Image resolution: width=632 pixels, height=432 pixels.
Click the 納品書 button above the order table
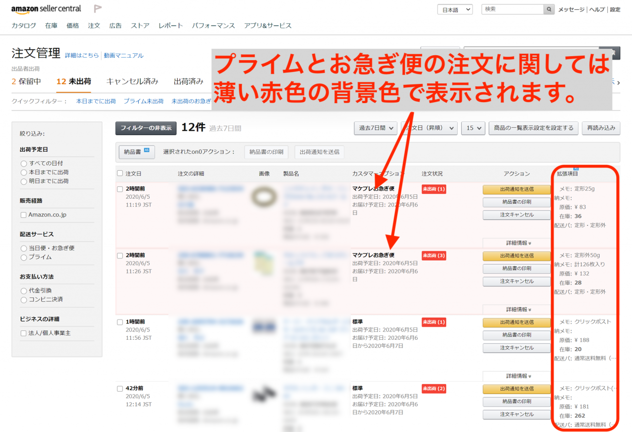tap(137, 152)
